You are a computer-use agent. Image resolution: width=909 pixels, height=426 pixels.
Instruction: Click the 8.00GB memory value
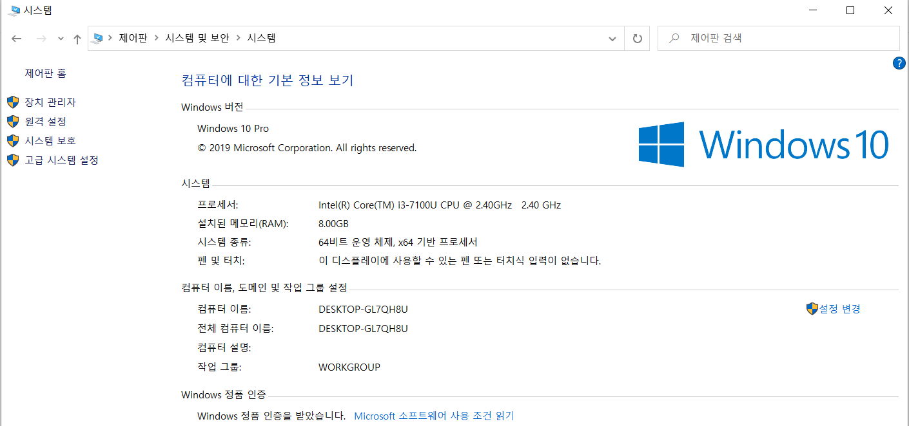point(333,224)
